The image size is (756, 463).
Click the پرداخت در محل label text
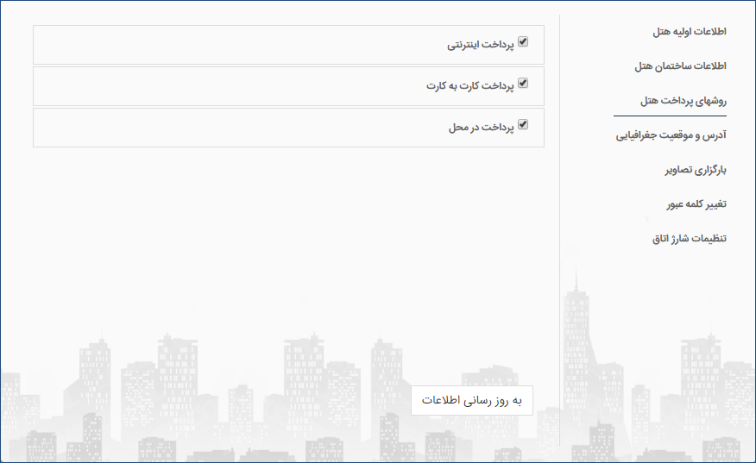pos(482,128)
